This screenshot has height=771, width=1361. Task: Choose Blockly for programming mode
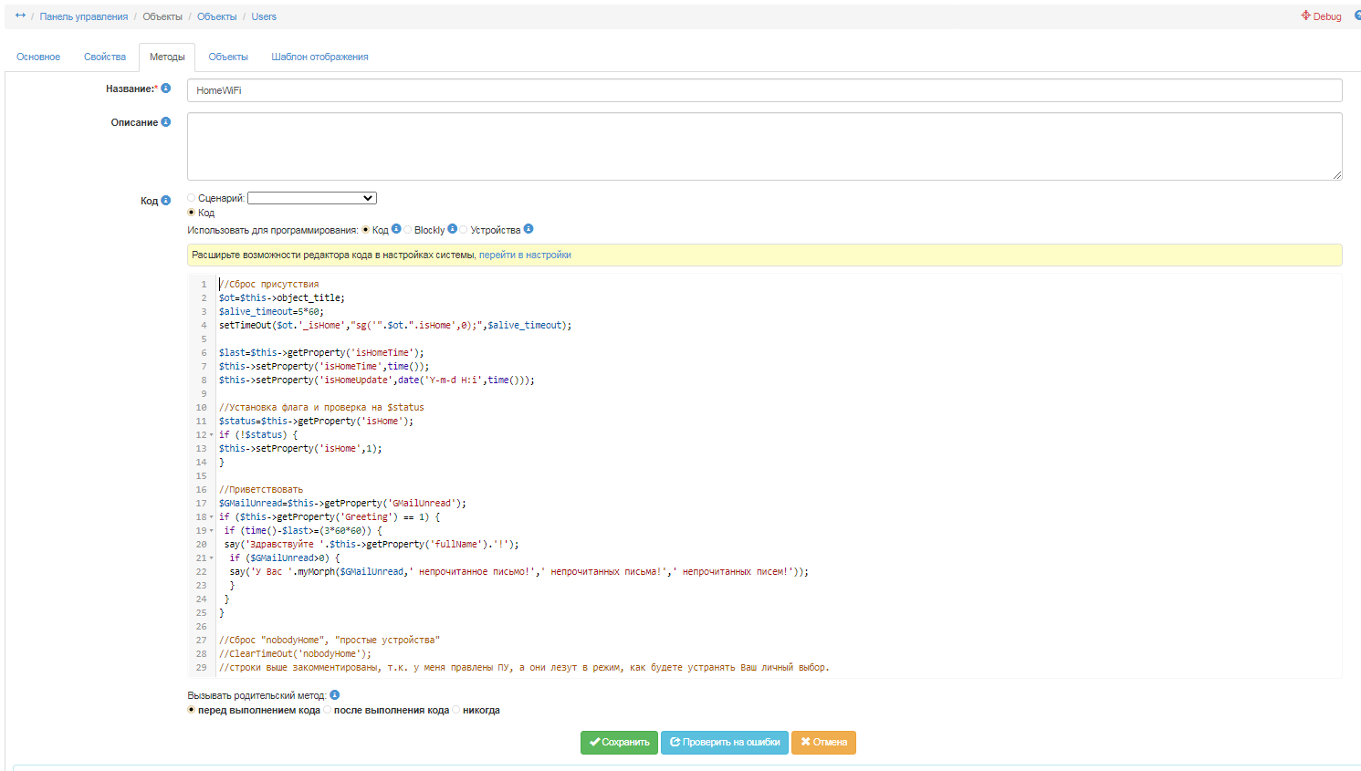[408, 230]
